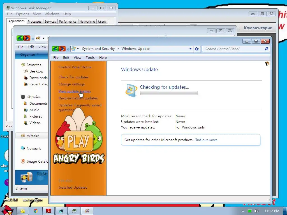Click Change settings link
The width and height of the screenshot is (287, 215).
tap(71, 84)
